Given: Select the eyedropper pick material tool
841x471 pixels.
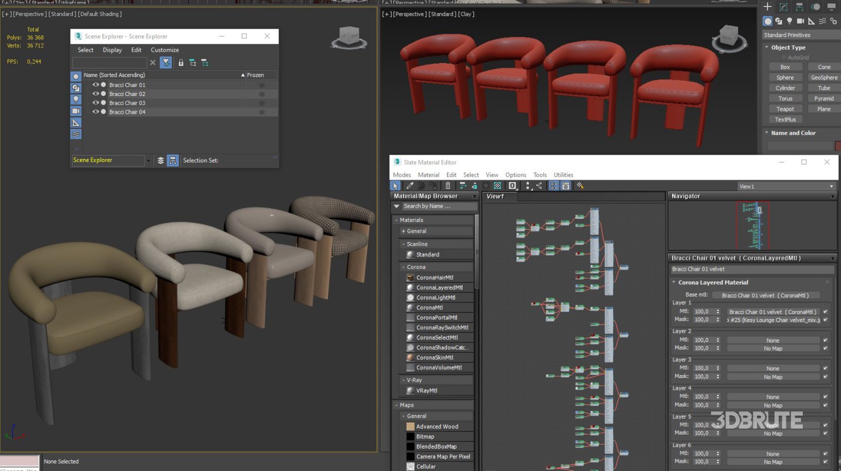Looking at the screenshot, I should pos(409,185).
